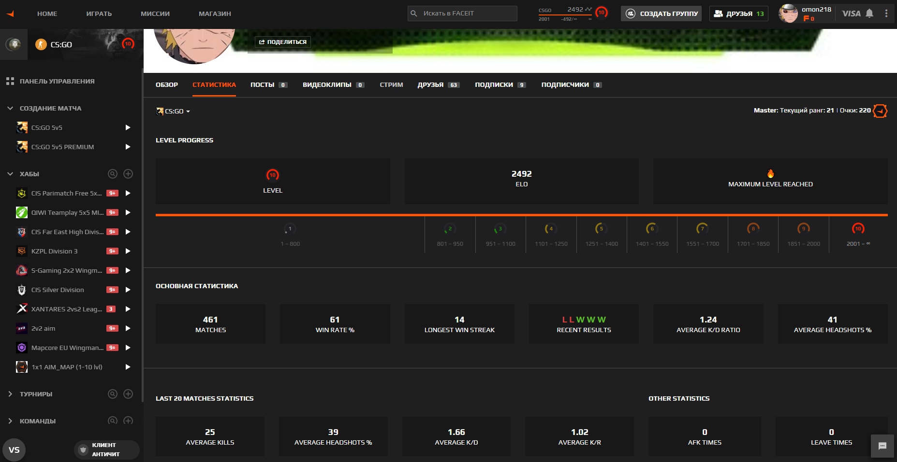Switch to the ПОСТЫ tab

point(269,85)
